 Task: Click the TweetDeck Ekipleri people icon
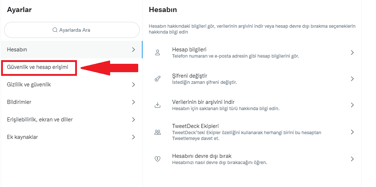pyautogui.click(x=158, y=132)
